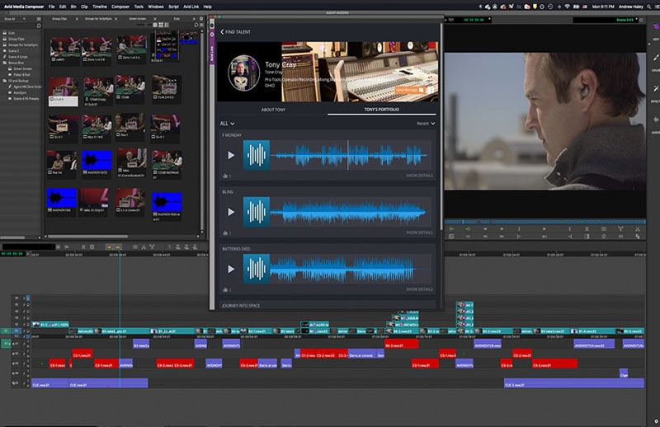Open the File menu
This screenshot has height=427, width=660.
click(x=51, y=7)
